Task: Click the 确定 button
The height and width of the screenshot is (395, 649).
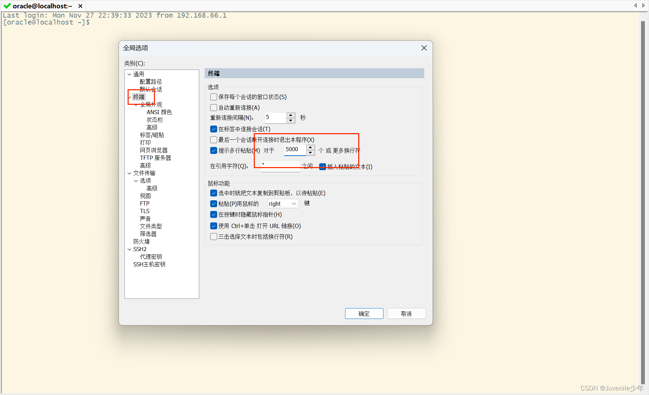Action: click(x=364, y=314)
